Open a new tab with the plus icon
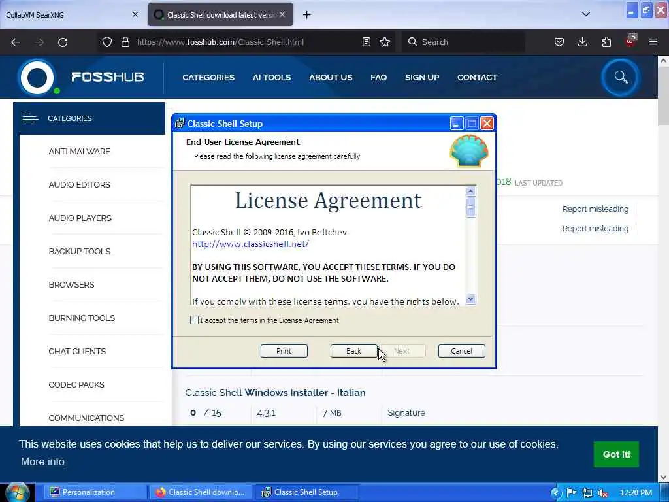This screenshot has width=669, height=502. tap(307, 15)
